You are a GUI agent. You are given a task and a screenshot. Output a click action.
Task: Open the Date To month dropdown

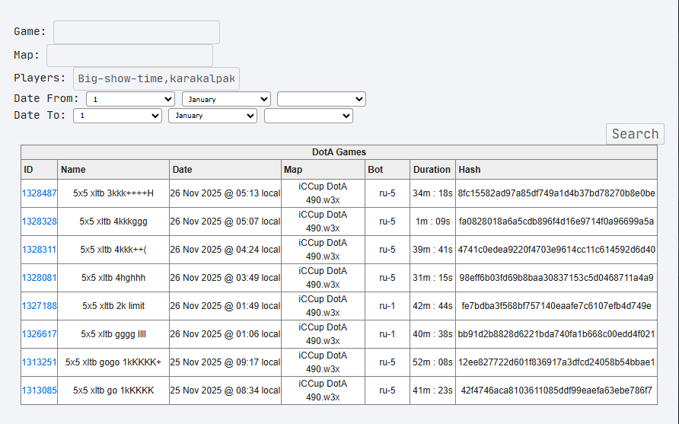tap(212, 116)
